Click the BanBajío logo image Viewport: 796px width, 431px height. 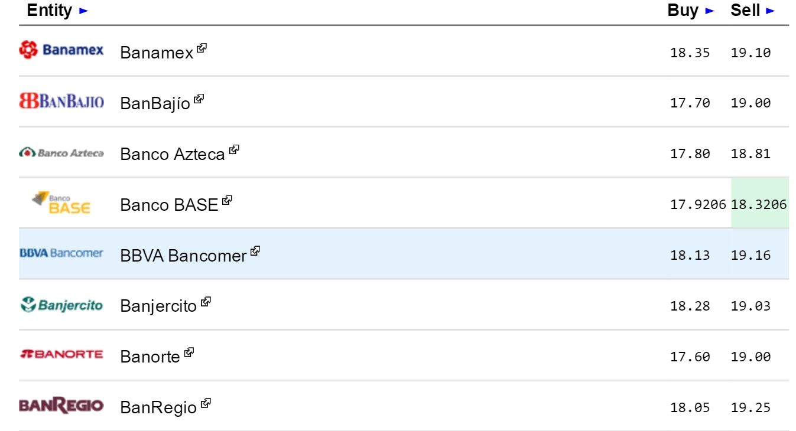61,102
